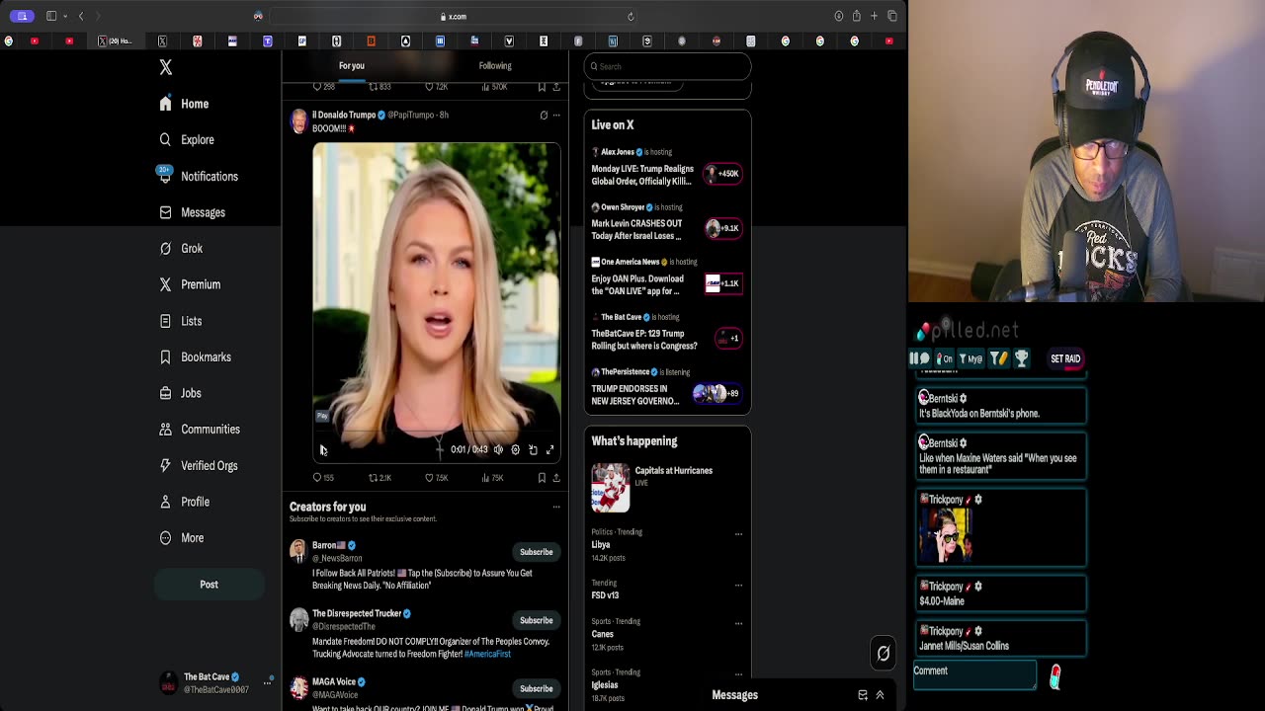Screen dimensions: 1265x711
Task: Click the Bookmarks sidebar icon
Action: [x=165, y=356]
